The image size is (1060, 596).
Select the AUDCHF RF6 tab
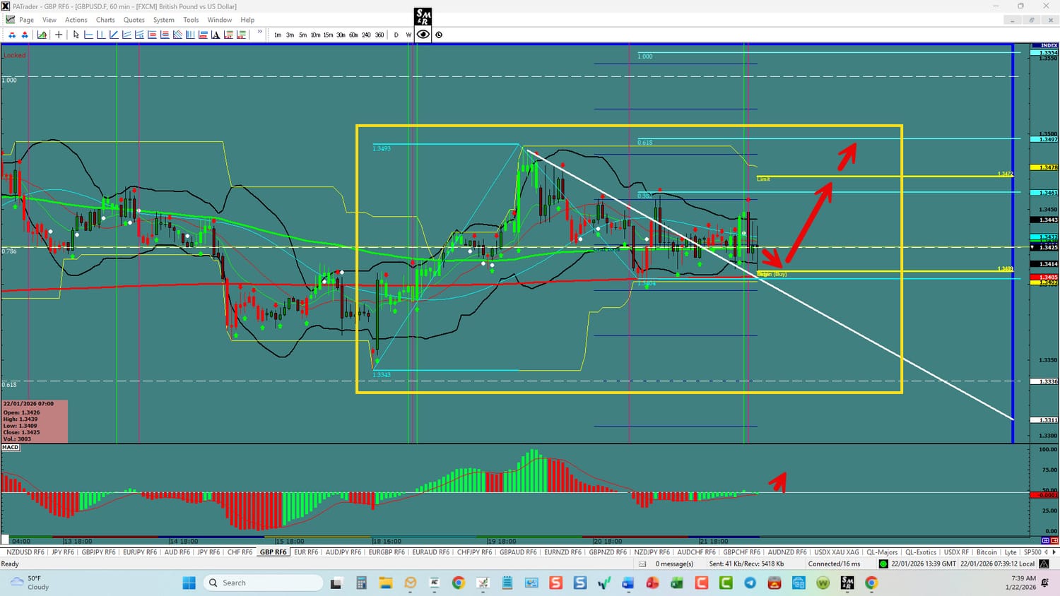point(696,552)
